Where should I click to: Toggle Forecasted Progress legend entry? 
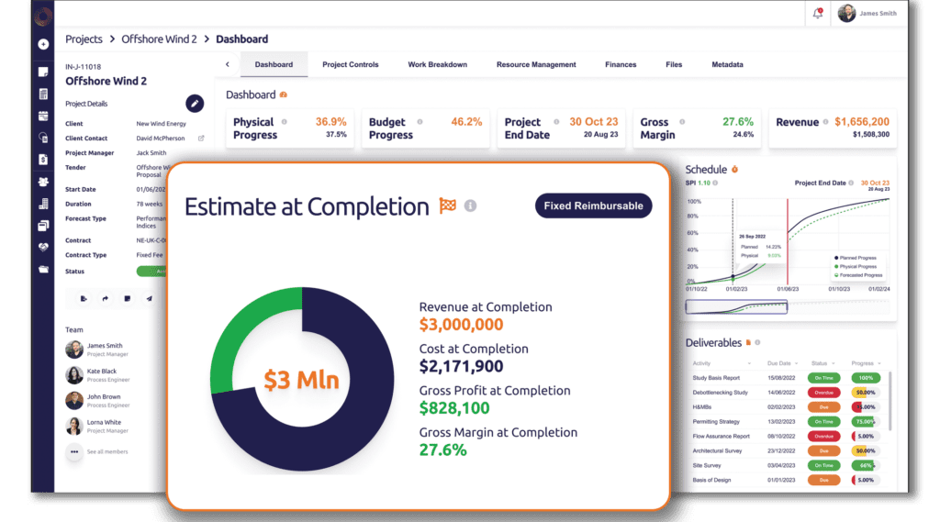(x=857, y=274)
